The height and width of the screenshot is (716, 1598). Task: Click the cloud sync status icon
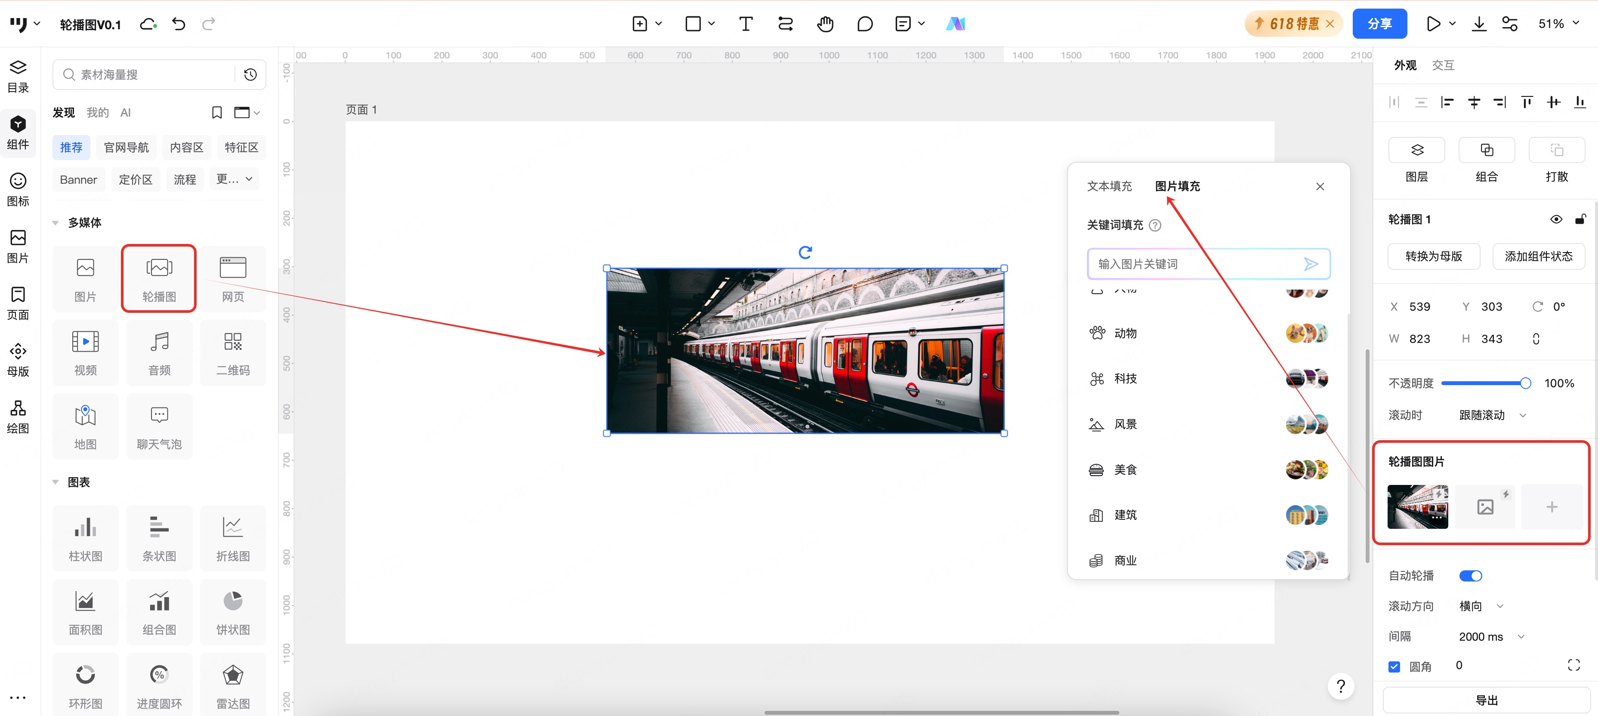pyautogui.click(x=148, y=24)
